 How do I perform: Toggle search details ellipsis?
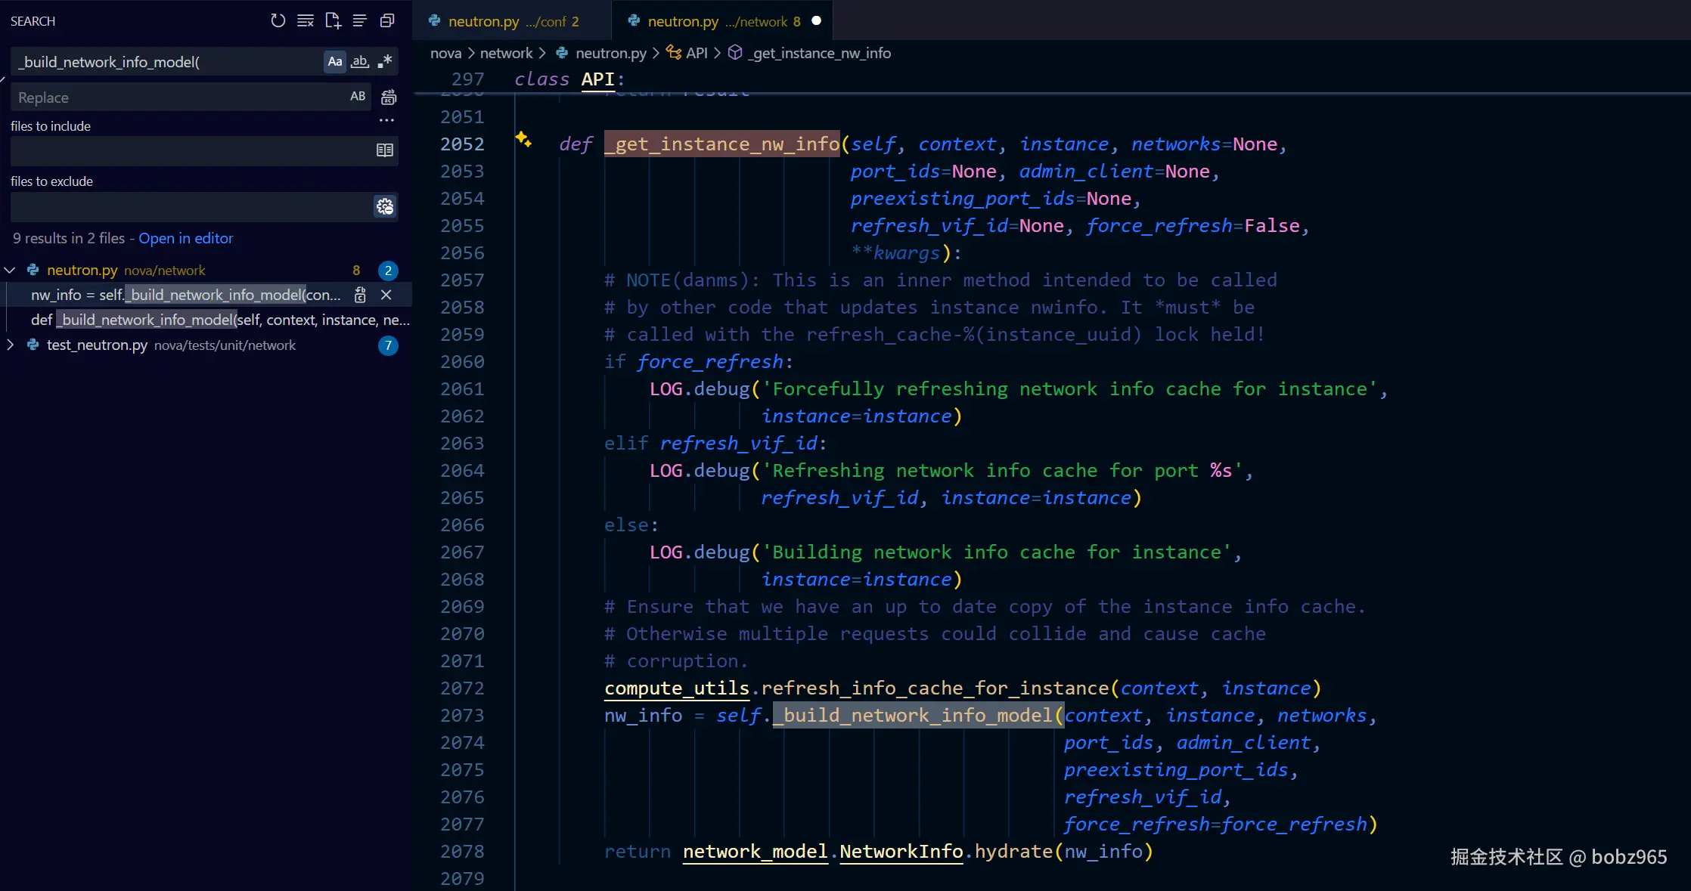click(386, 120)
